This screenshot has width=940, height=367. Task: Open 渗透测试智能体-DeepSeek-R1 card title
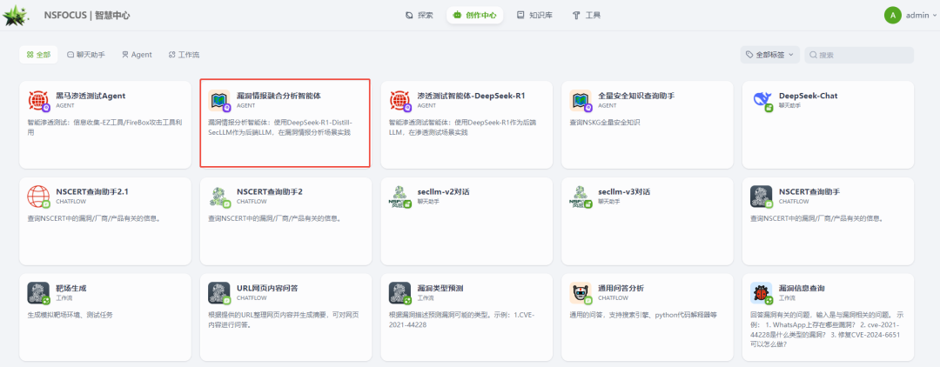471,96
